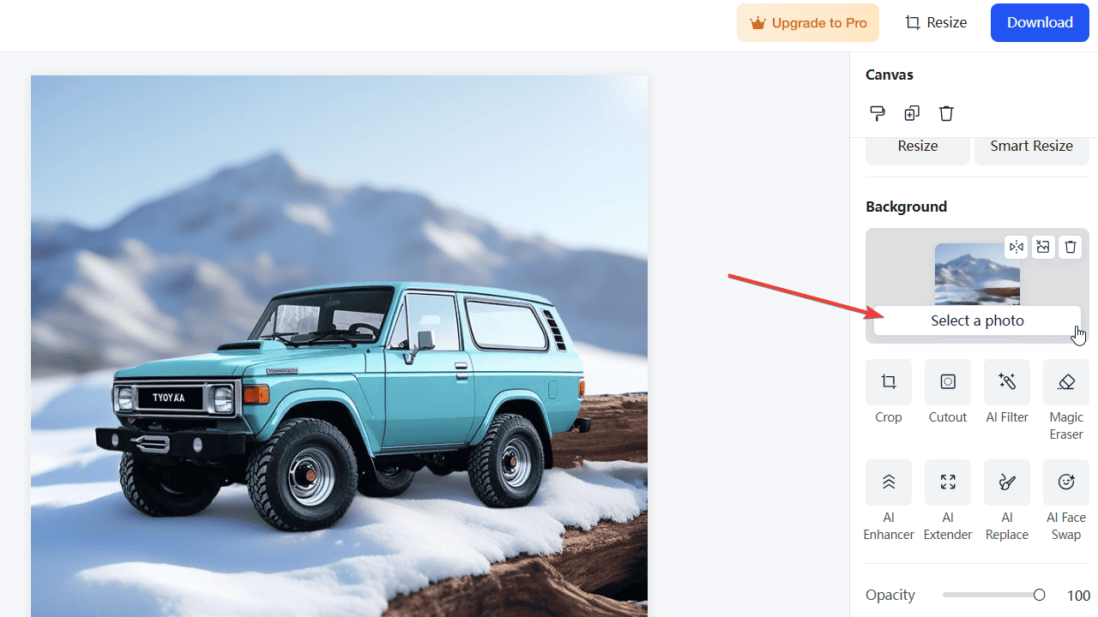Delete the background using its trash icon
1098x617 pixels.
(x=1071, y=247)
